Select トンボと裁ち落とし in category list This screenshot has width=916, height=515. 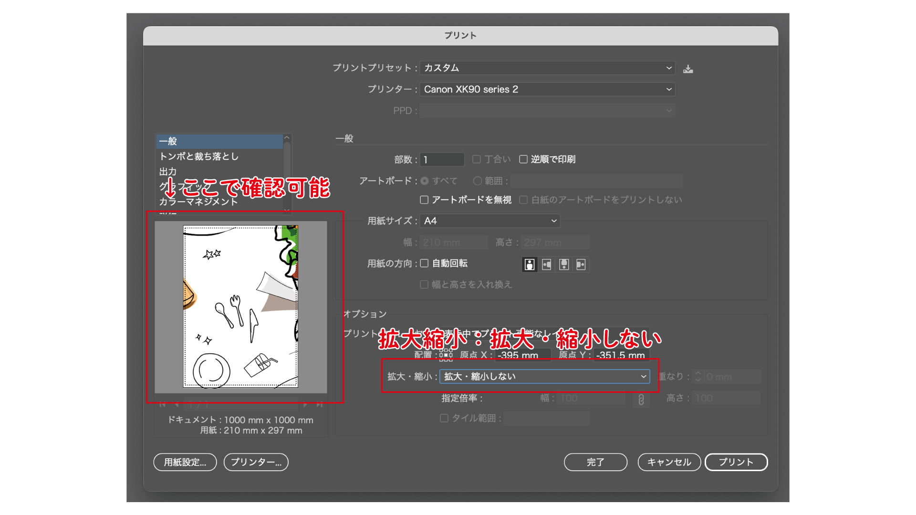199,156
